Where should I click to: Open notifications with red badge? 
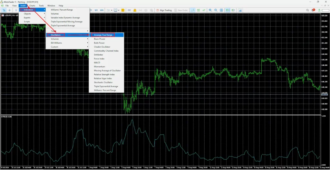[x=313, y=10]
